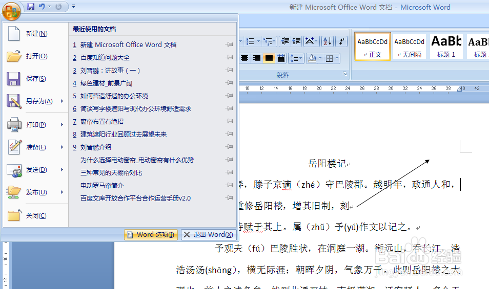Apply the 正文 style

pyautogui.click(x=372, y=46)
